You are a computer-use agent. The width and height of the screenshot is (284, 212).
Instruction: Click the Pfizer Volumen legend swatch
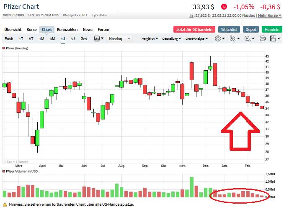4,171
